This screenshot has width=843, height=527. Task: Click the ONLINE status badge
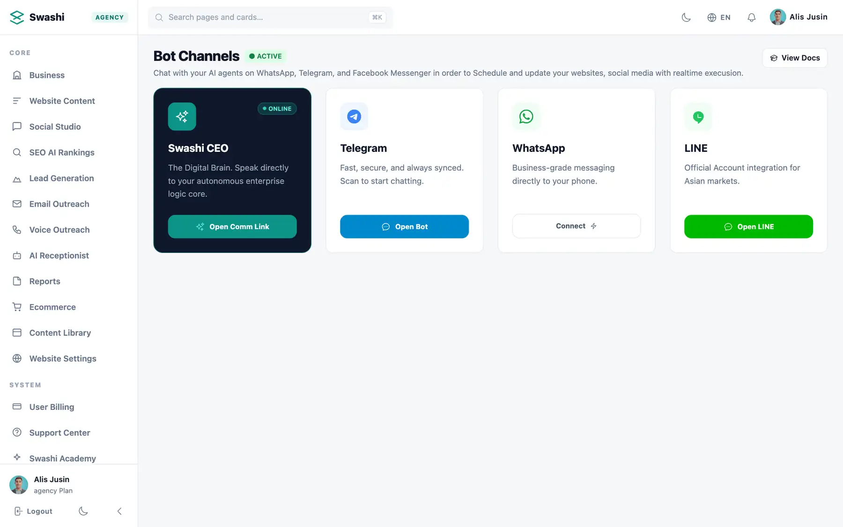(x=277, y=109)
